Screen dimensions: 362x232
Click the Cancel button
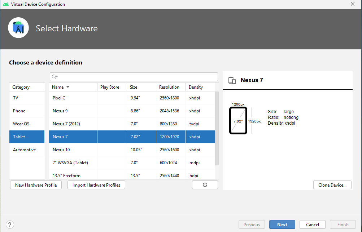click(x=312, y=224)
